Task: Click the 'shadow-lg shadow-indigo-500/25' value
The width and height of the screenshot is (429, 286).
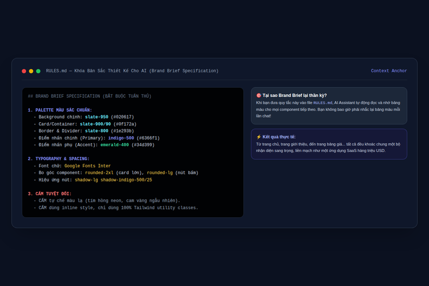Action: 113,180
